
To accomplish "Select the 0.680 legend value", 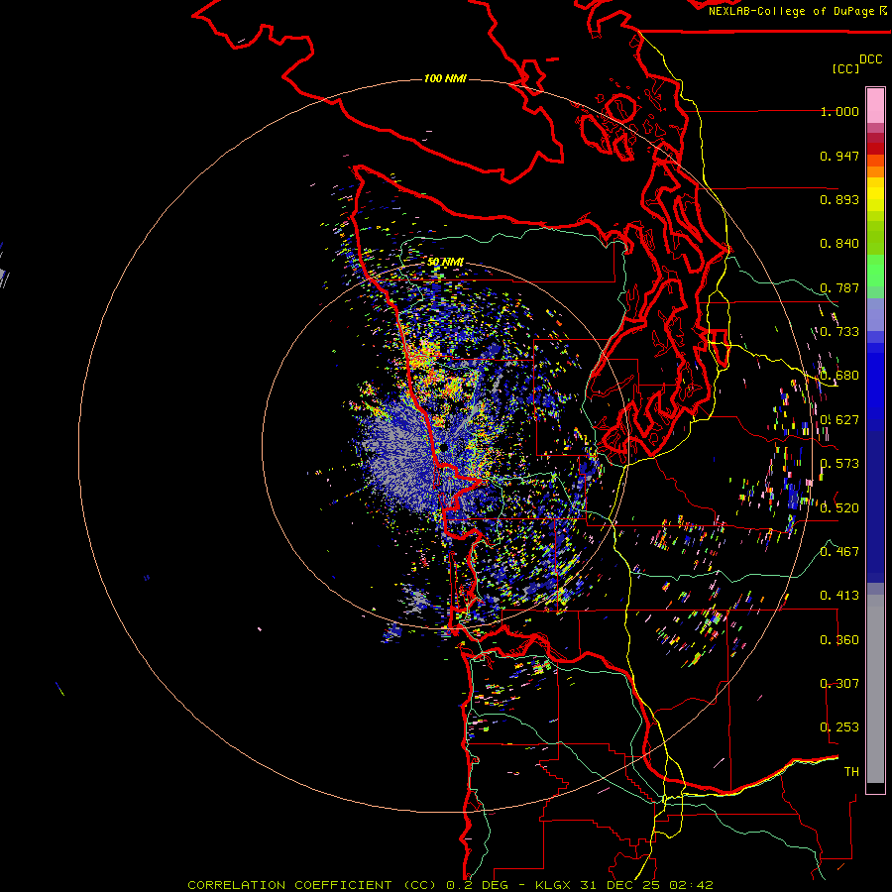I will (839, 376).
